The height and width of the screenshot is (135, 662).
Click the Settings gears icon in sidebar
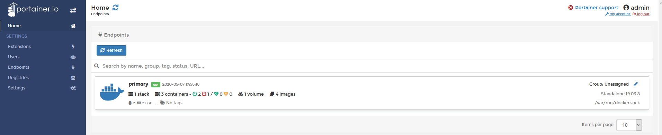point(73,88)
